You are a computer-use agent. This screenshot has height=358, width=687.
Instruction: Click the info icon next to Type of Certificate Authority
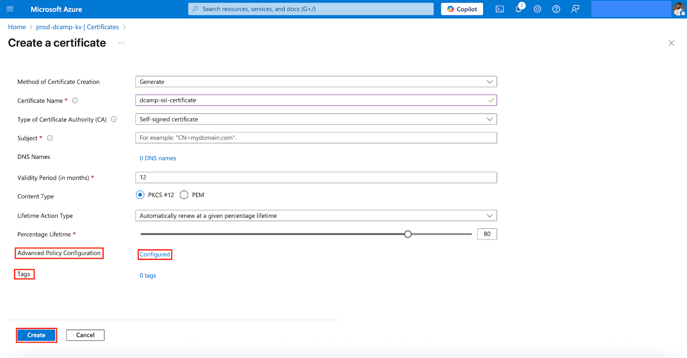[x=114, y=119]
